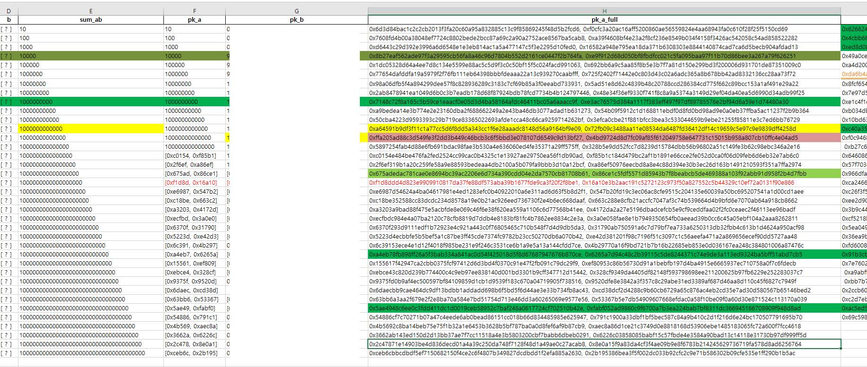Select green pk_a_full cell starting 0xa4eb78fb898f
The height and width of the screenshot is (367, 867).
[604, 254]
